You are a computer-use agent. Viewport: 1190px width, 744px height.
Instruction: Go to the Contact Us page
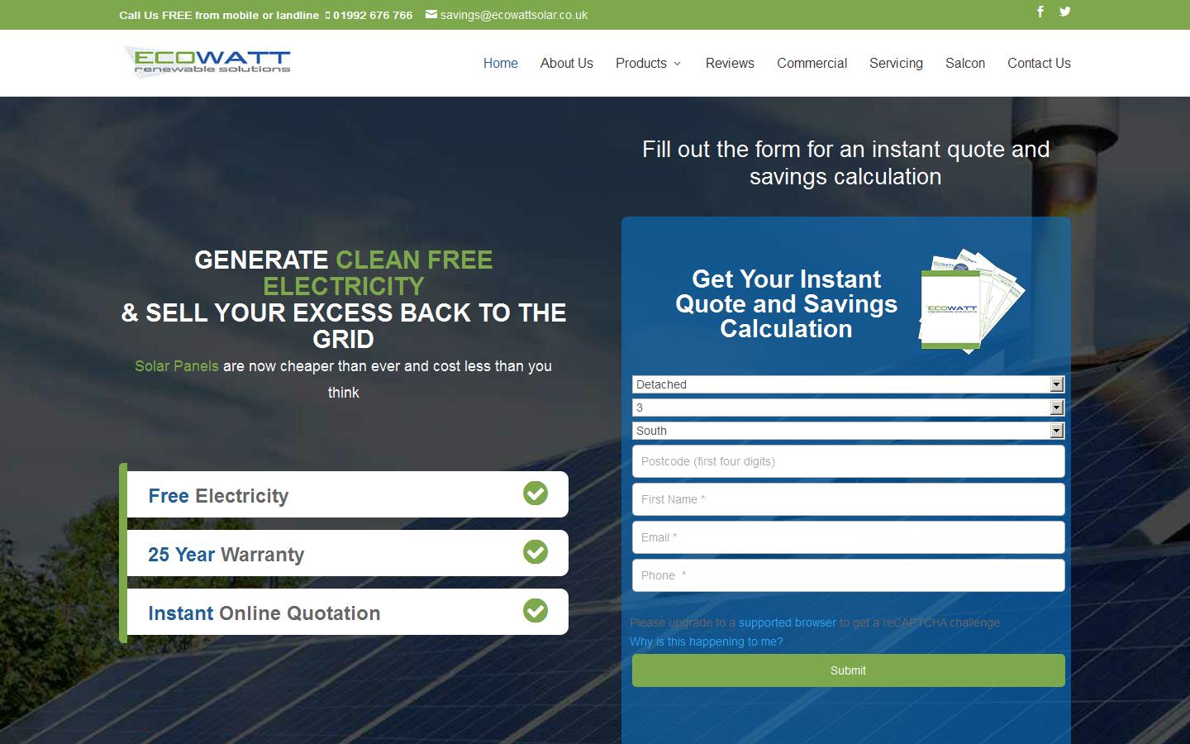tap(1039, 63)
